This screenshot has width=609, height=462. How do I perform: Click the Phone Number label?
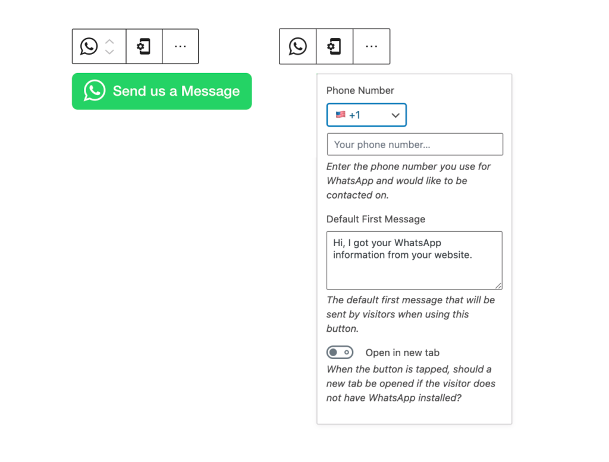coord(360,90)
